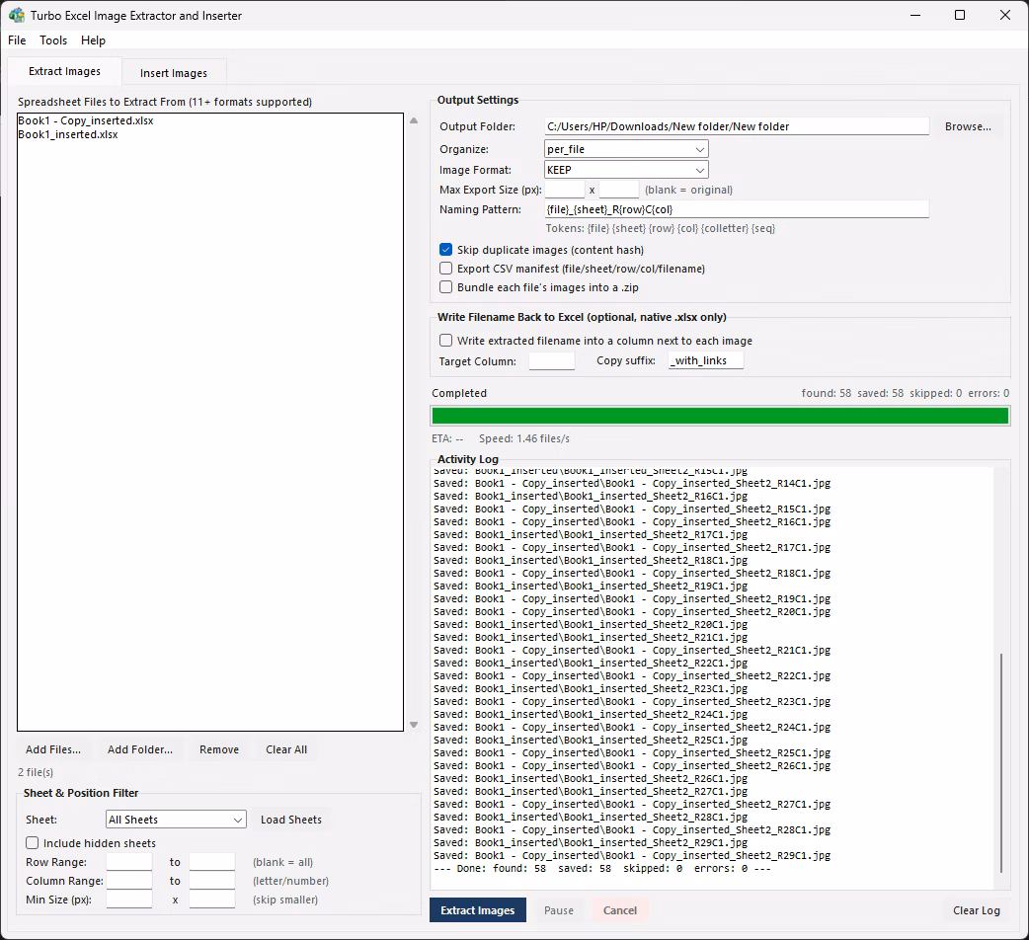The height and width of the screenshot is (940, 1029).
Task: Enable Export CSV manifest checkbox
Action: click(x=446, y=269)
